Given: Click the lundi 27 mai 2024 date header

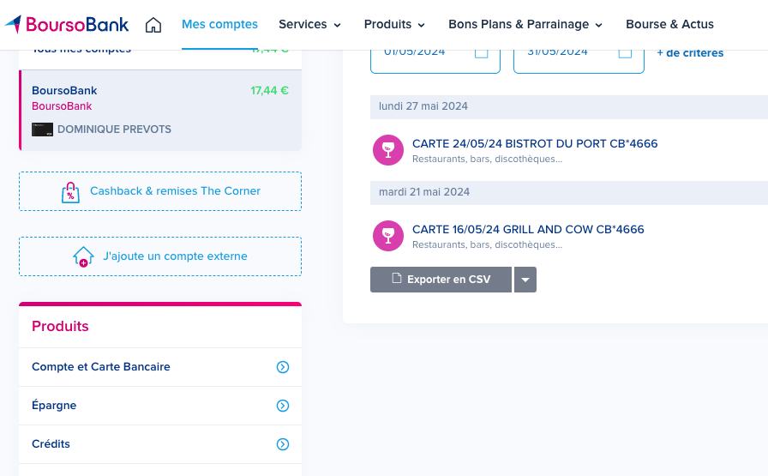Looking at the screenshot, I should (x=569, y=106).
